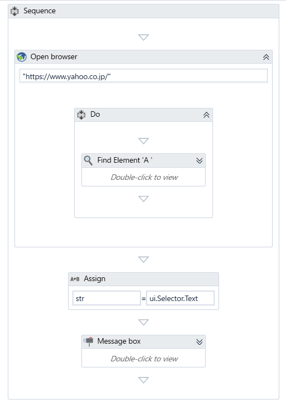Viewport: 286px width, 404px height.
Task: Click the Sequence activity icon
Action: (15, 11)
